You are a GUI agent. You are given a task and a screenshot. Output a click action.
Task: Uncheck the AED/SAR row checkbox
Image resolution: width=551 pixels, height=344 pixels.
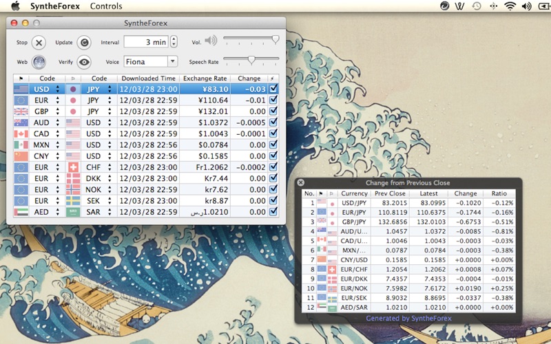273,211
